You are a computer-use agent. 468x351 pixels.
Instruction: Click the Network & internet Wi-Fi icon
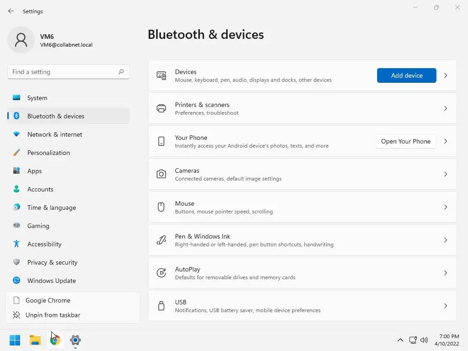[x=16, y=134]
